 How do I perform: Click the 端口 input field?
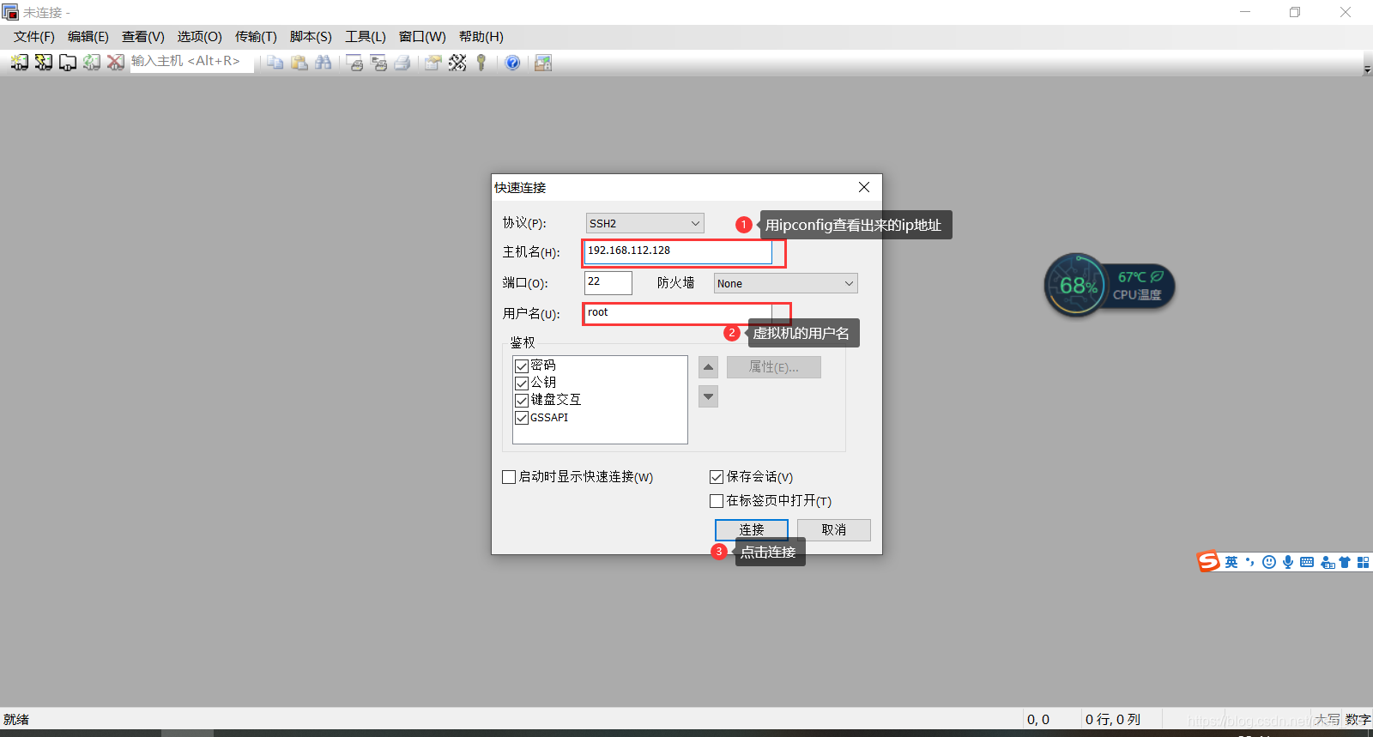(608, 283)
